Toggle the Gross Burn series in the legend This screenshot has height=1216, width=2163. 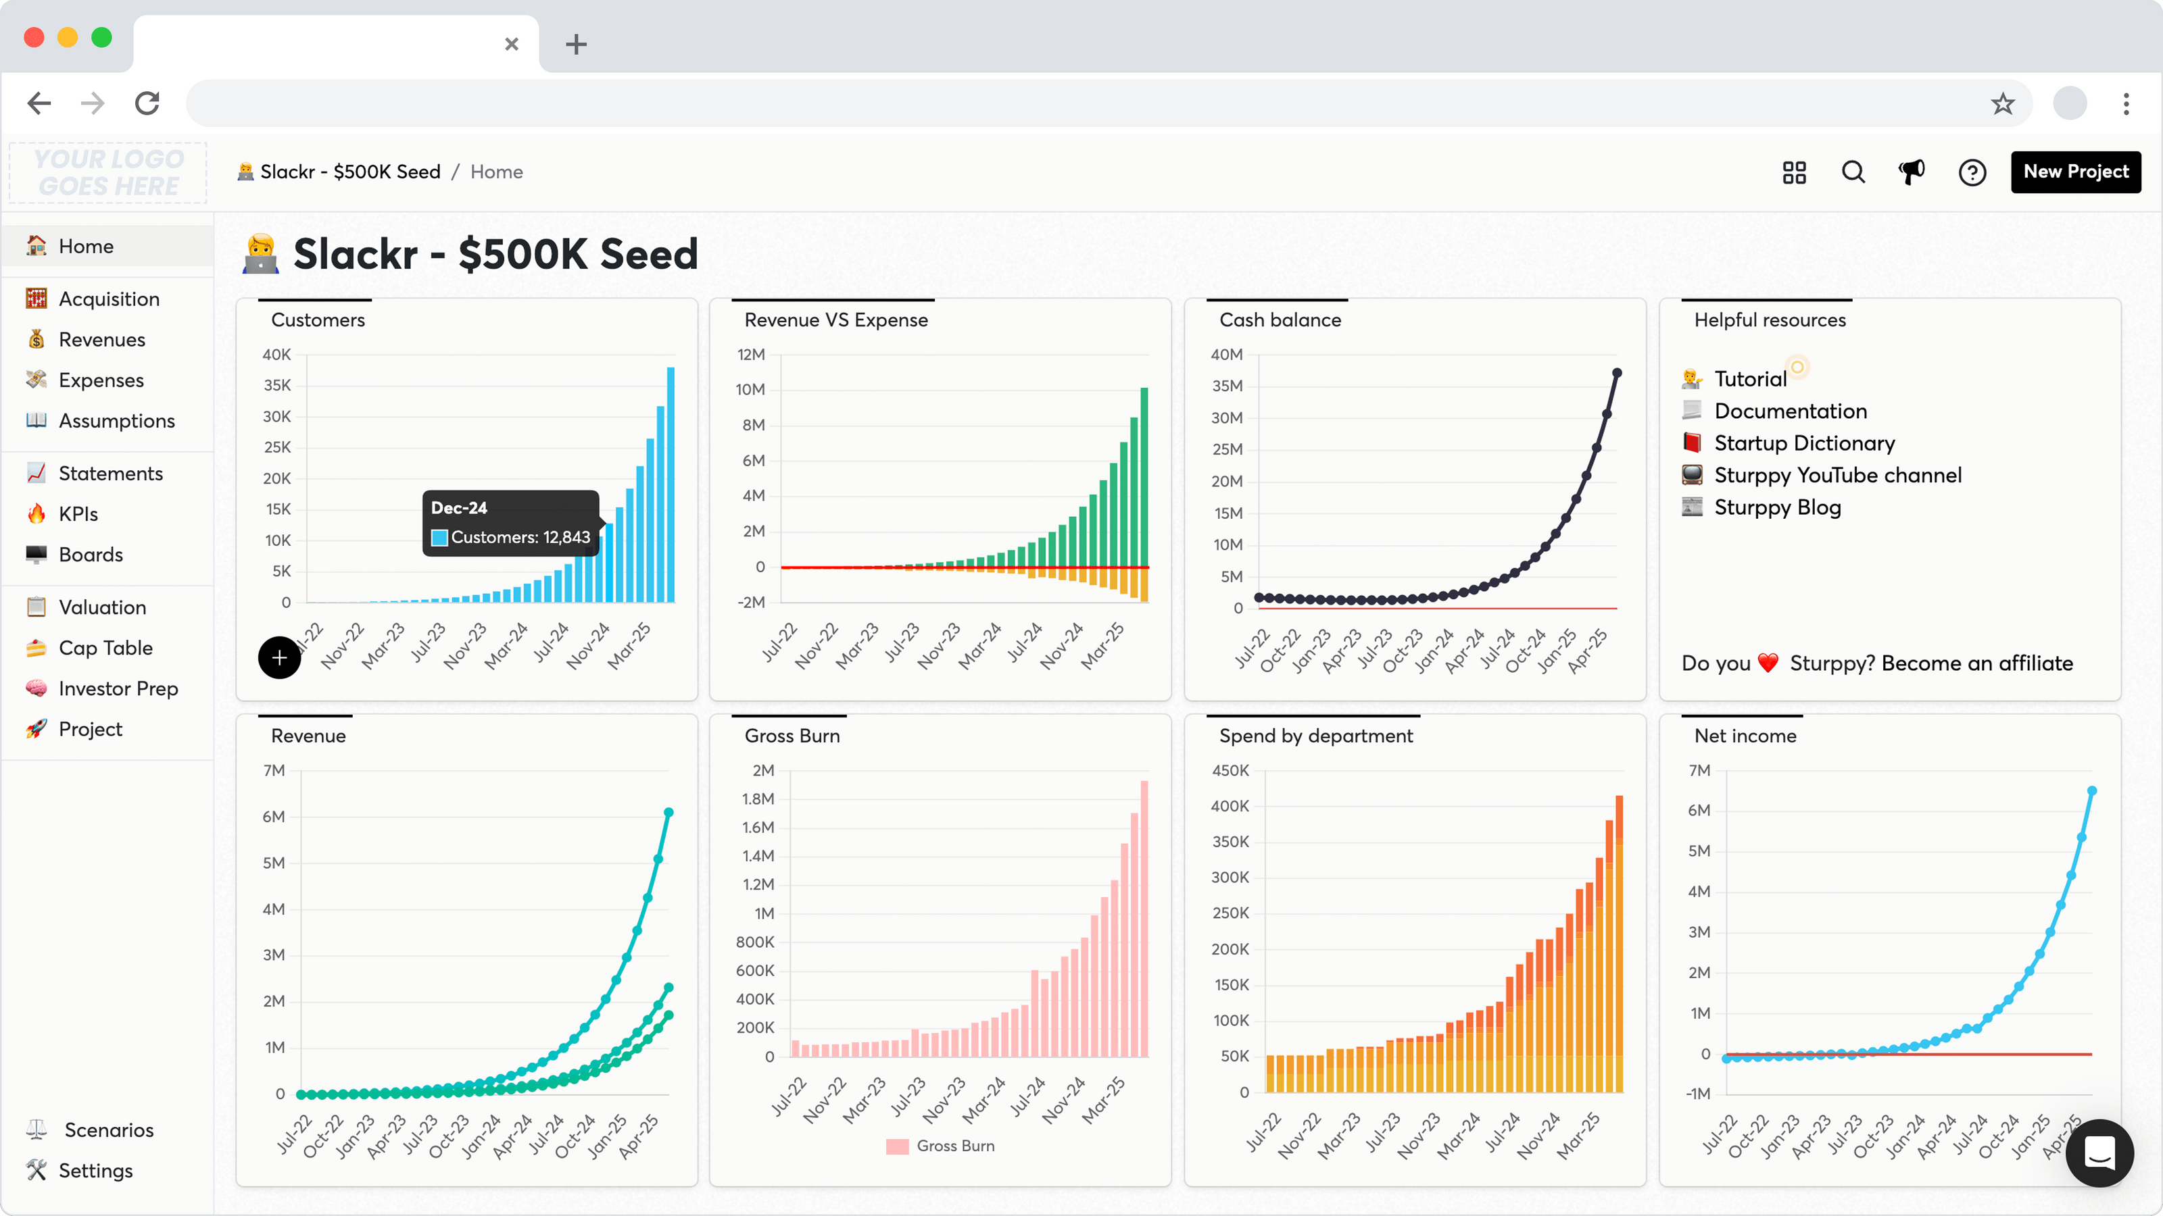940,1146
